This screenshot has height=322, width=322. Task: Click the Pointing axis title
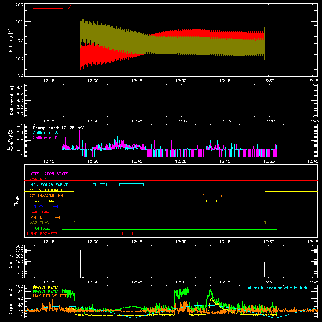point(11,40)
